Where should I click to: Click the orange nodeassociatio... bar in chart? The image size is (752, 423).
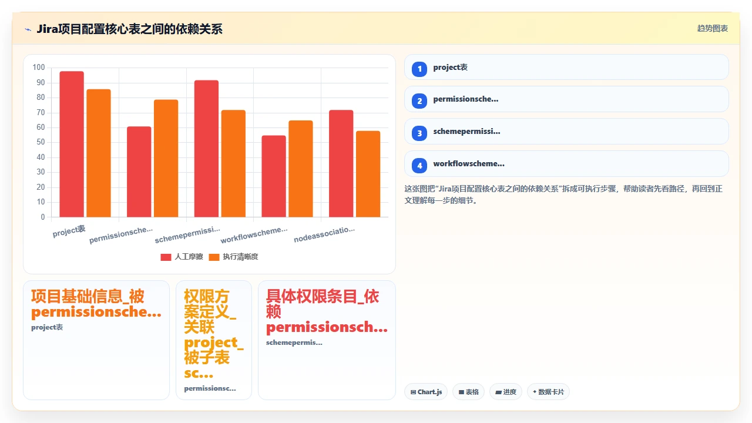click(x=368, y=174)
